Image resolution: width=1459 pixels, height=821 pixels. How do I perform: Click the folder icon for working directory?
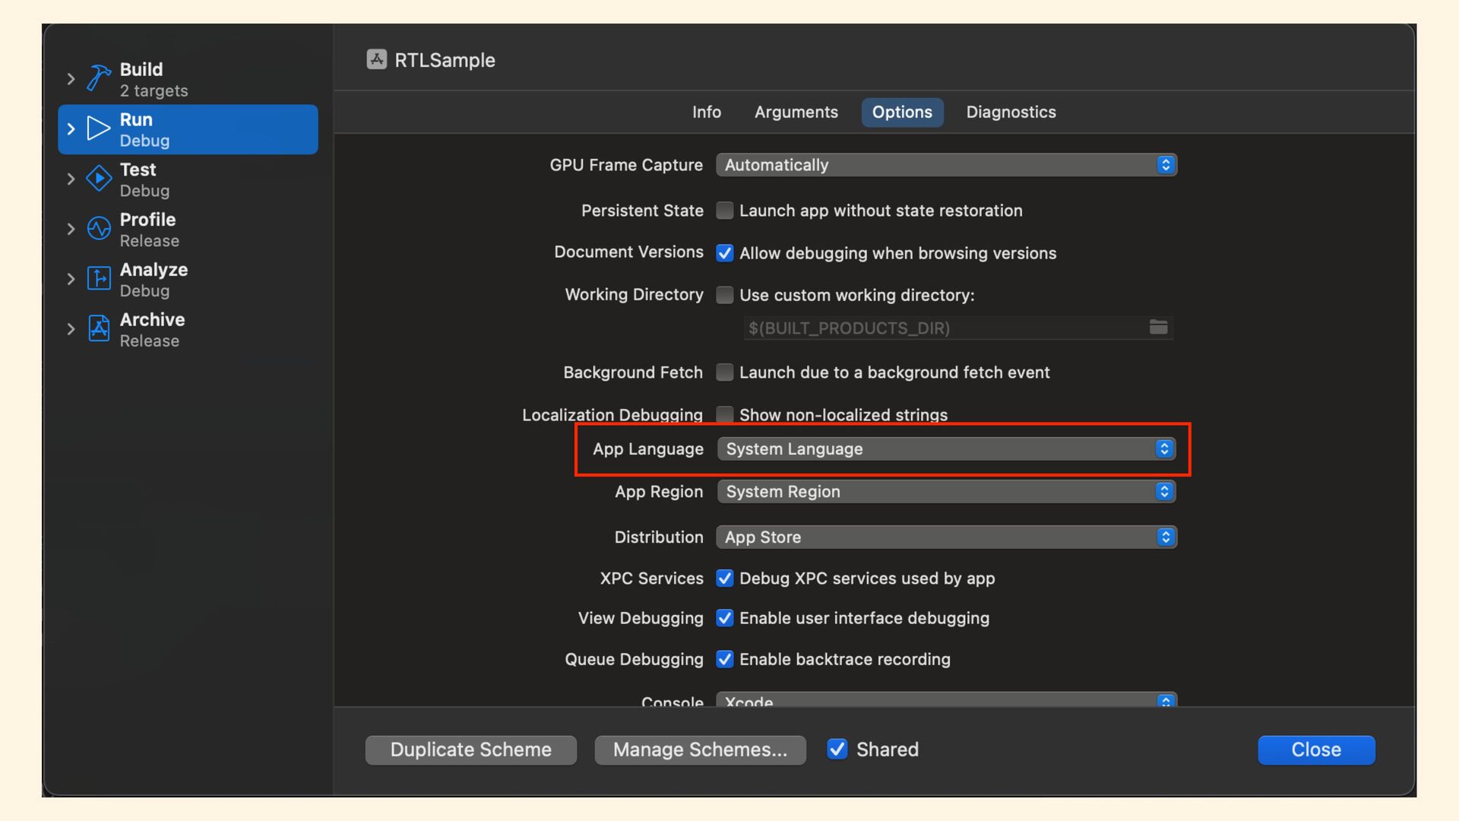click(1158, 327)
